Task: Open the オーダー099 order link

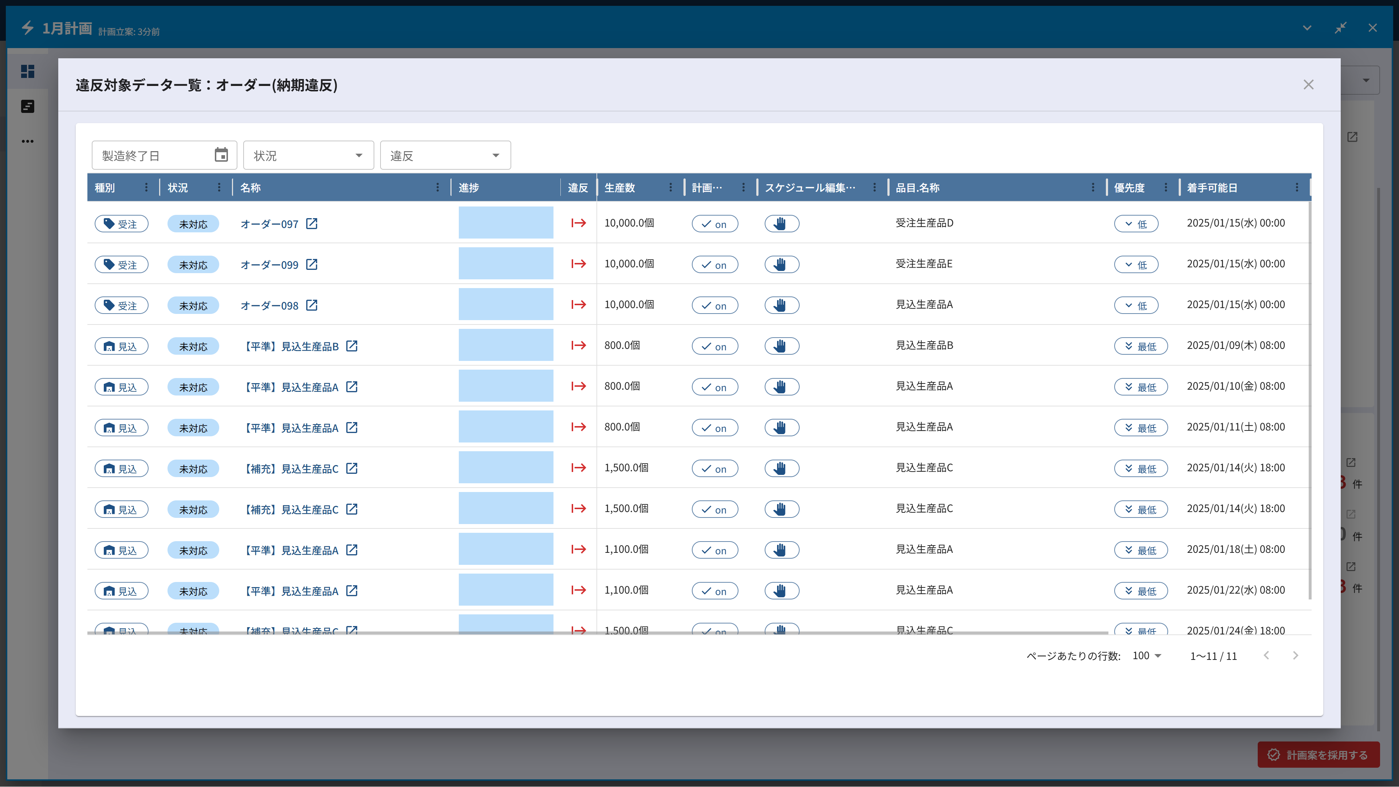Action: click(269, 265)
